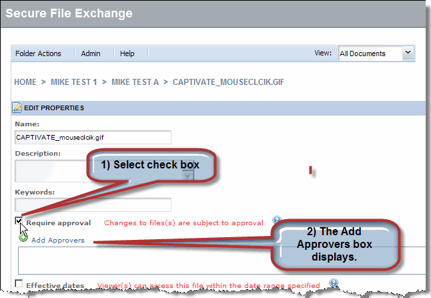Click into the Name text field
Screen dimensions: 431x298
pos(93,137)
